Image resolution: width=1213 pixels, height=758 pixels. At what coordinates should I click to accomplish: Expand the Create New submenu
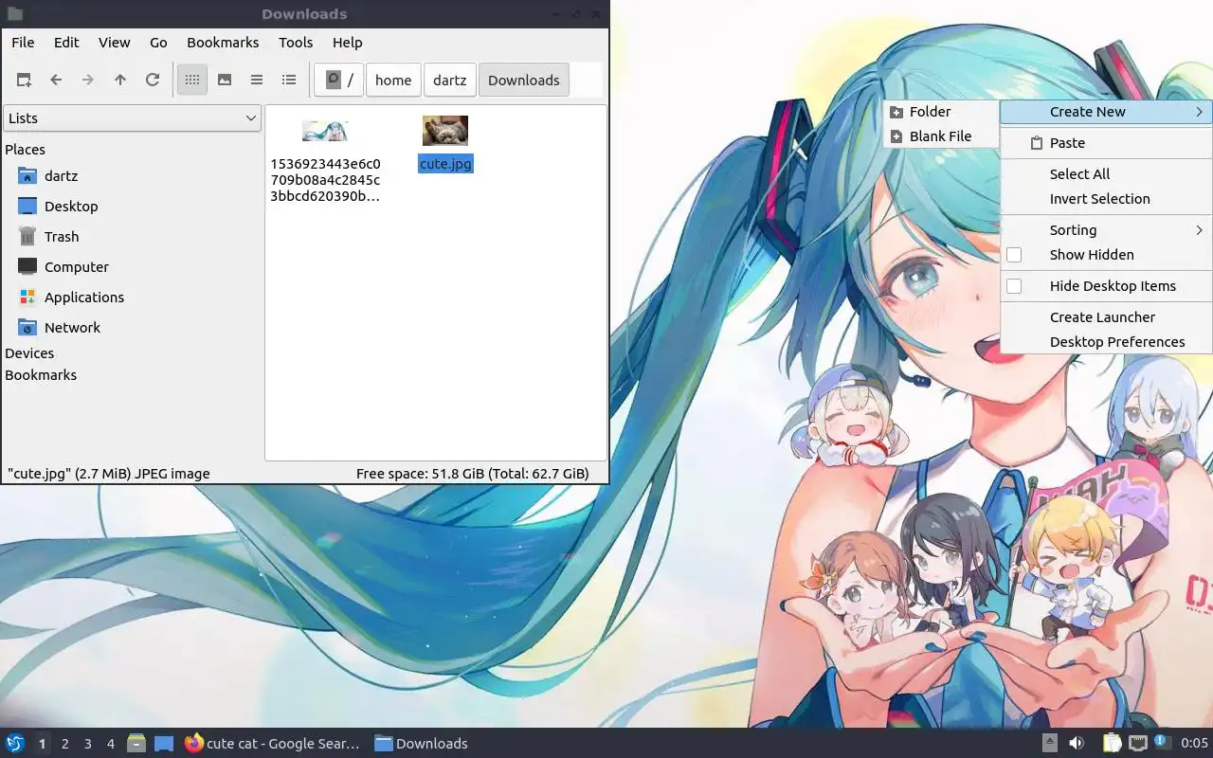coord(1106,112)
